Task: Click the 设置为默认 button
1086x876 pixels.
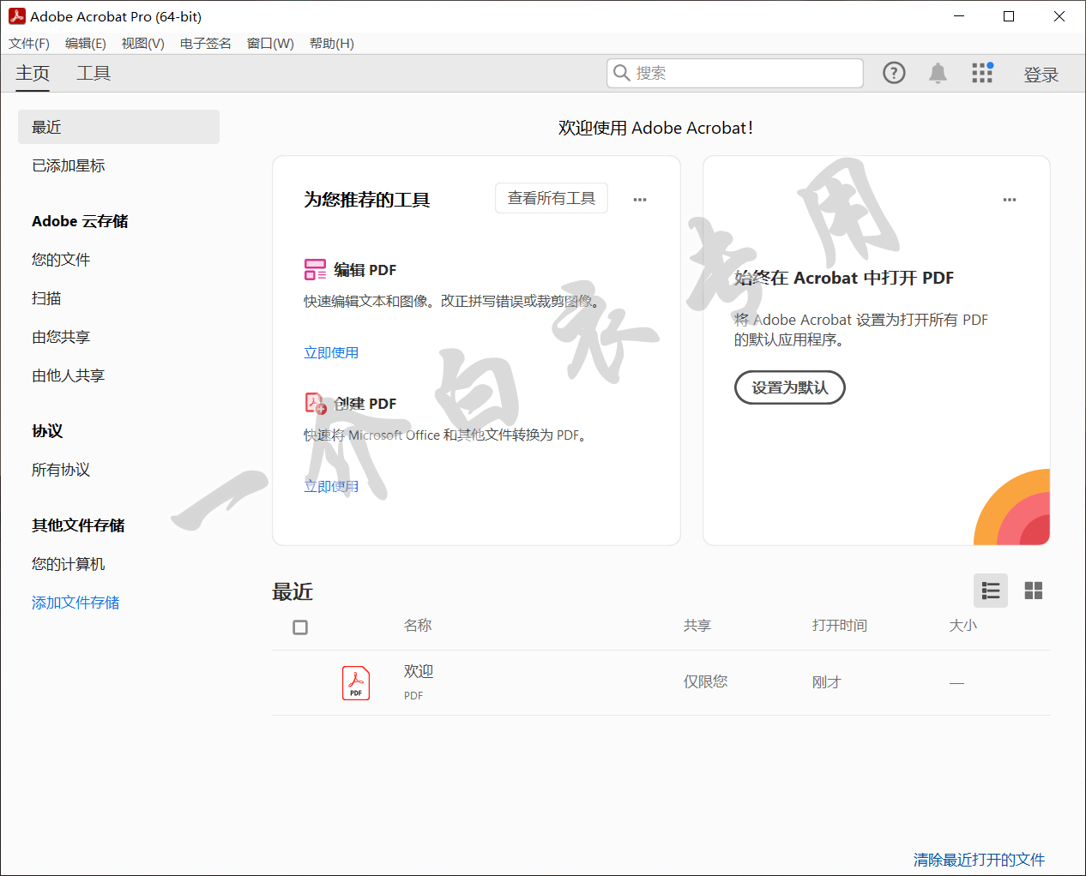Action: [x=790, y=387]
